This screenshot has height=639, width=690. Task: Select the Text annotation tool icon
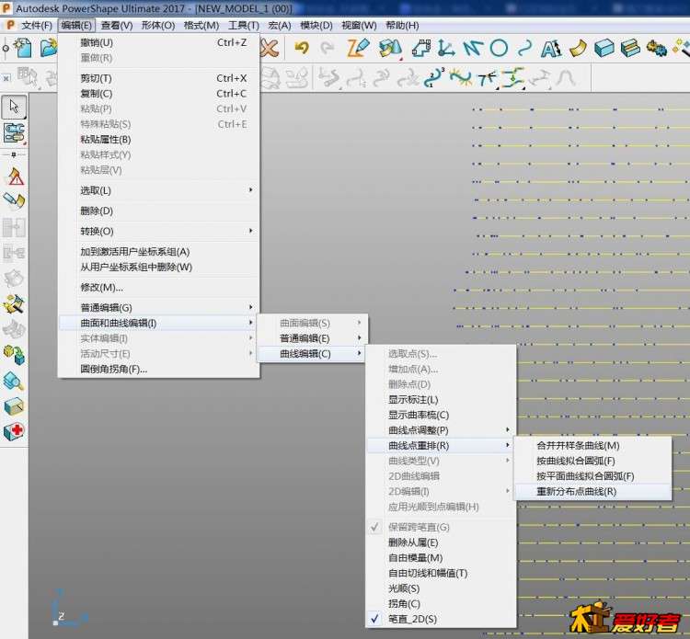click(551, 49)
